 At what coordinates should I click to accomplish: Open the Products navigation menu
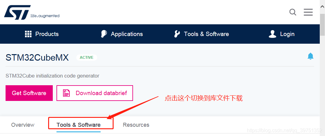42,34
